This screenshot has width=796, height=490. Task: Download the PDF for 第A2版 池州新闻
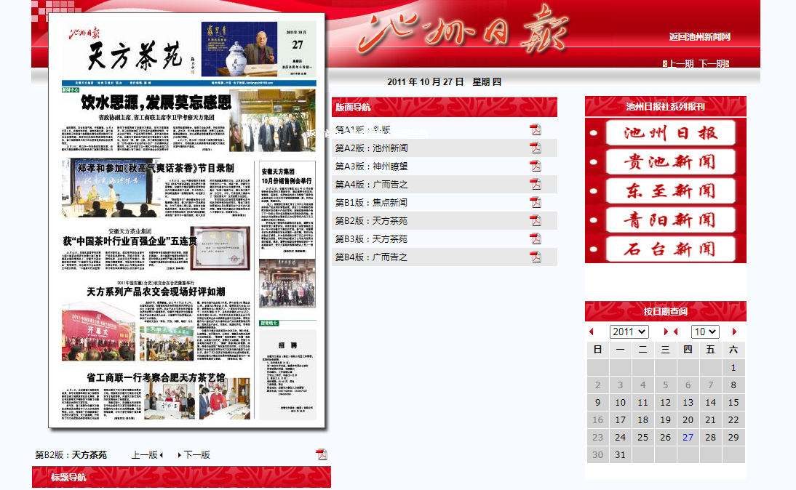click(536, 148)
